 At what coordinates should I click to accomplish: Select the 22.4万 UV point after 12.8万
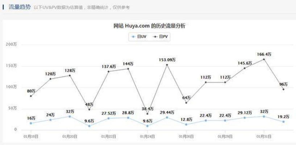tap(206, 120)
